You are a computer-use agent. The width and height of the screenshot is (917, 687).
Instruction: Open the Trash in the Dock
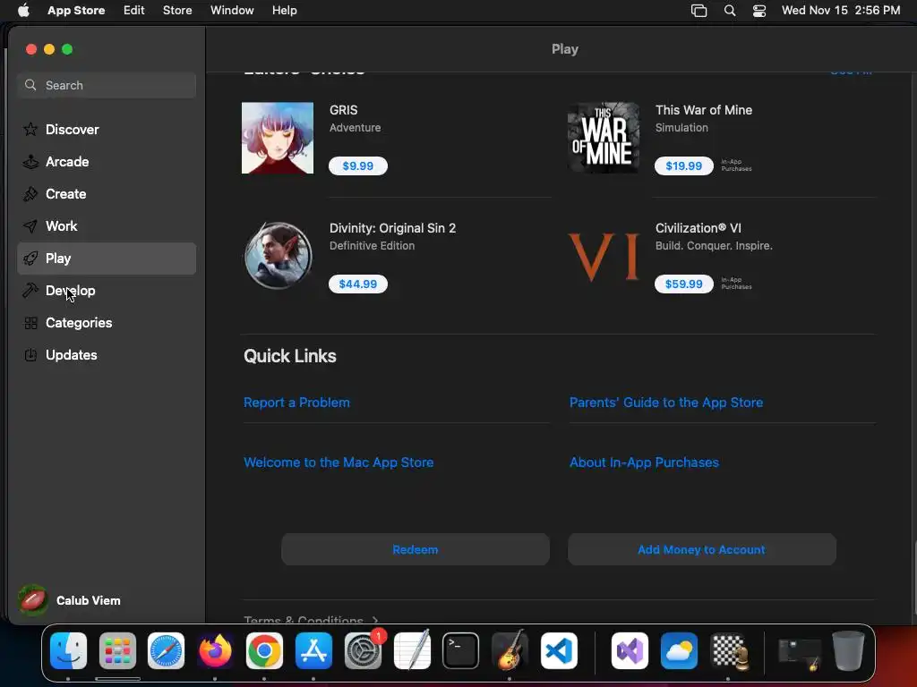point(848,650)
